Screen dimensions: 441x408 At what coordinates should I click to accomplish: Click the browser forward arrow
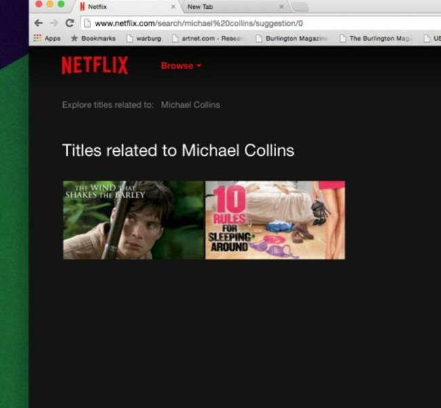pyautogui.click(x=54, y=23)
